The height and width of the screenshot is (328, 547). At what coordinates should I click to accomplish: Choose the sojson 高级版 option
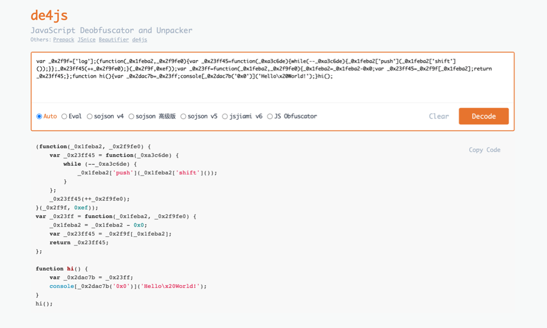pyautogui.click(x=131, y=117)
